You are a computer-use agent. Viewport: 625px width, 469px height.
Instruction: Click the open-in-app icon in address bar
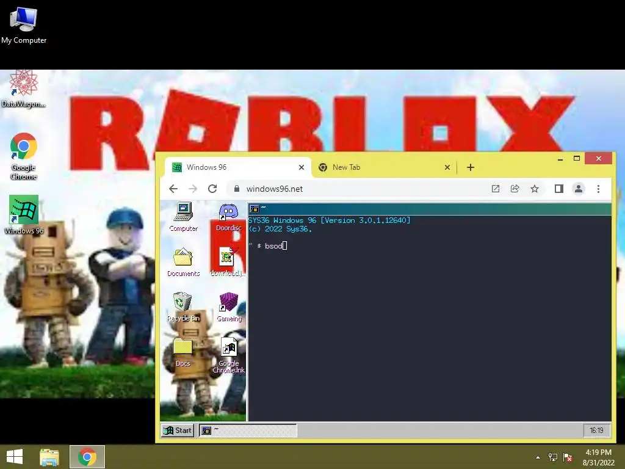pyautogui.click(x=496, y=189)
